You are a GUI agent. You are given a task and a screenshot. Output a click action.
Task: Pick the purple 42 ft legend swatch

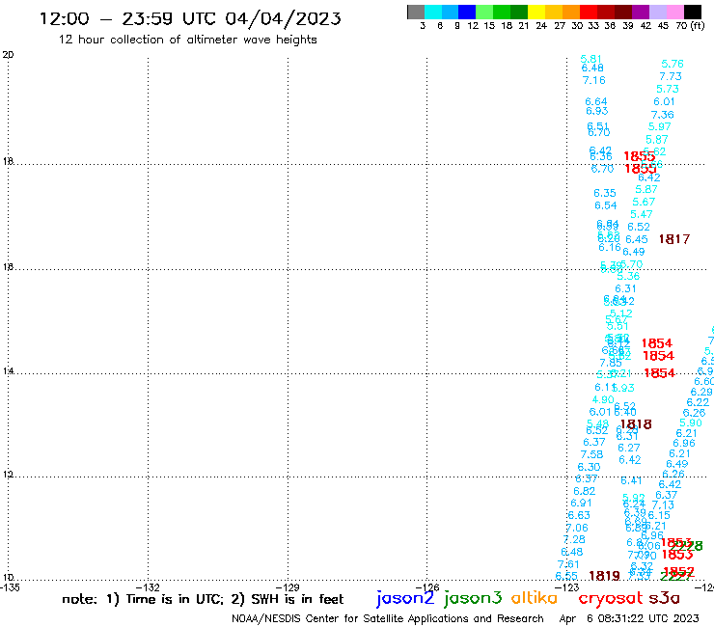click(641, 12)
